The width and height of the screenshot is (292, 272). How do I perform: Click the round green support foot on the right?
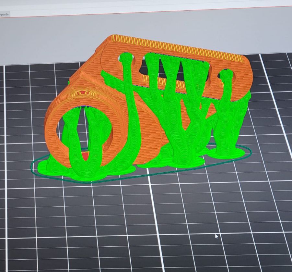click(x=227, y=152)
